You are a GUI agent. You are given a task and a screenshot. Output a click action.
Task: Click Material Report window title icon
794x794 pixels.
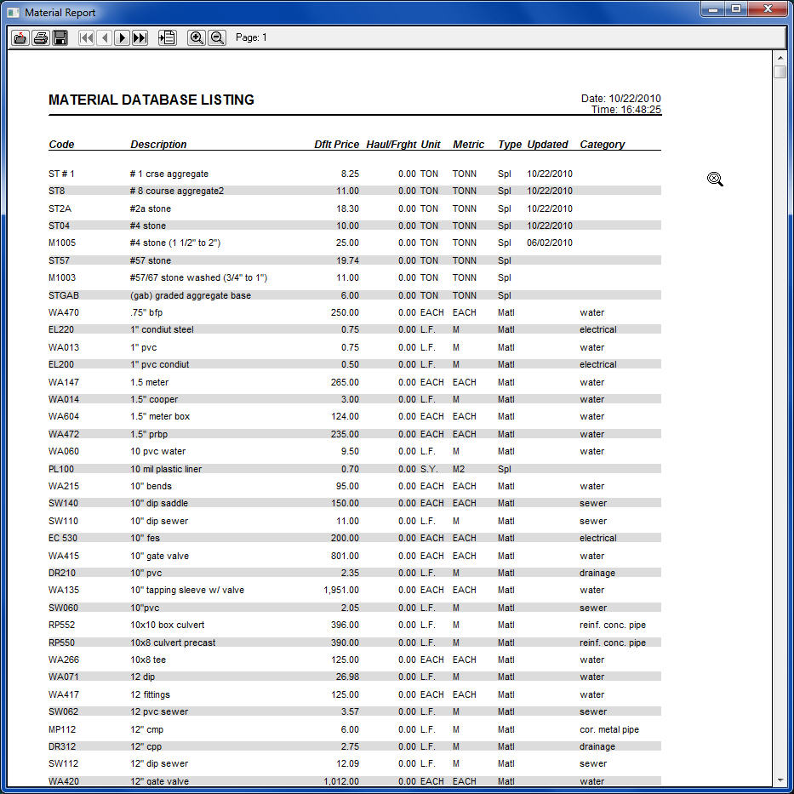(x=13, y=13)
